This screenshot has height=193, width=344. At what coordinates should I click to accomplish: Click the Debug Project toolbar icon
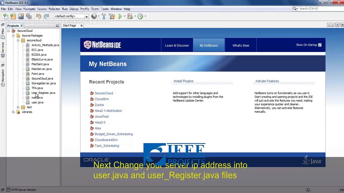click(x=130, y=16)
